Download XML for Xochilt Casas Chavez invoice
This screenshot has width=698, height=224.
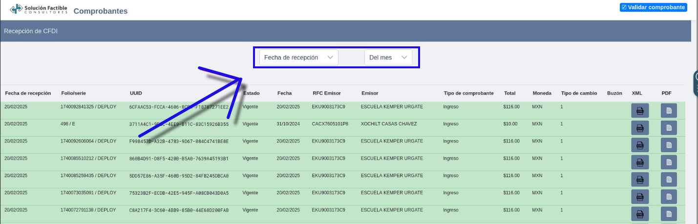[x=640, y=128]
